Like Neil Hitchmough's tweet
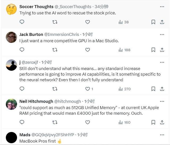Viewport: 170px width, 145px height. coord(87,122)
